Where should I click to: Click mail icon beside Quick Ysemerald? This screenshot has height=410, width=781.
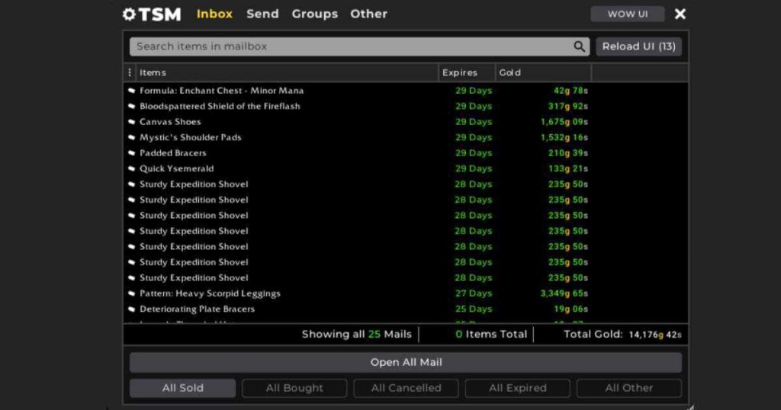[131, 168]
